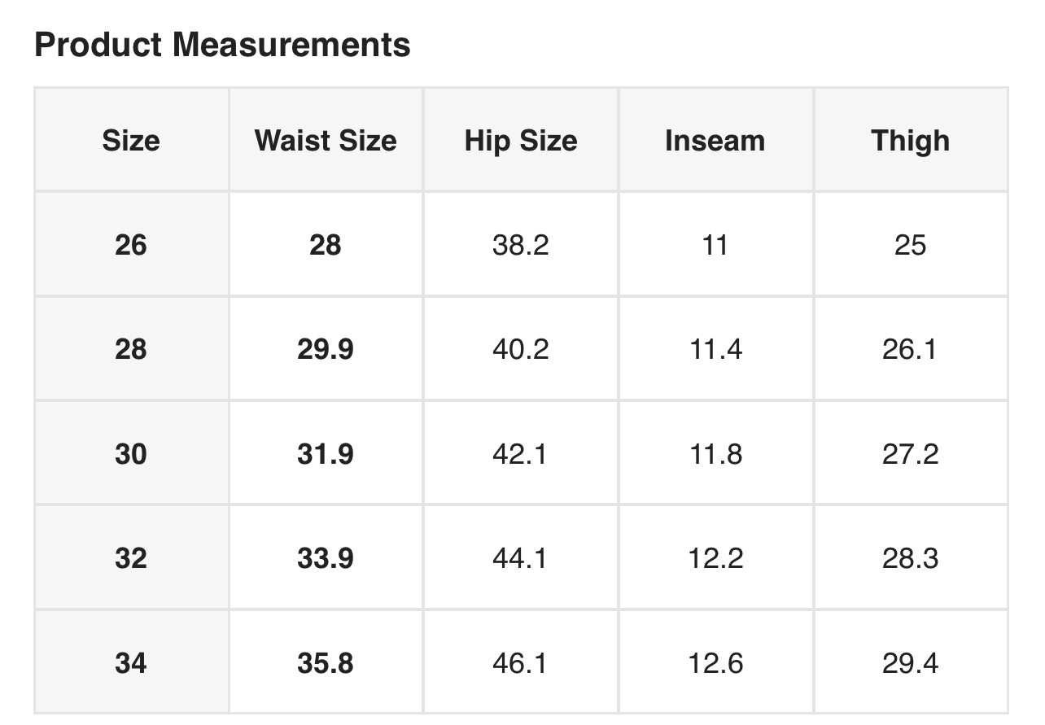Select the Waist Size column header
The image size is (1045, 725).
[x=326, y=141]
